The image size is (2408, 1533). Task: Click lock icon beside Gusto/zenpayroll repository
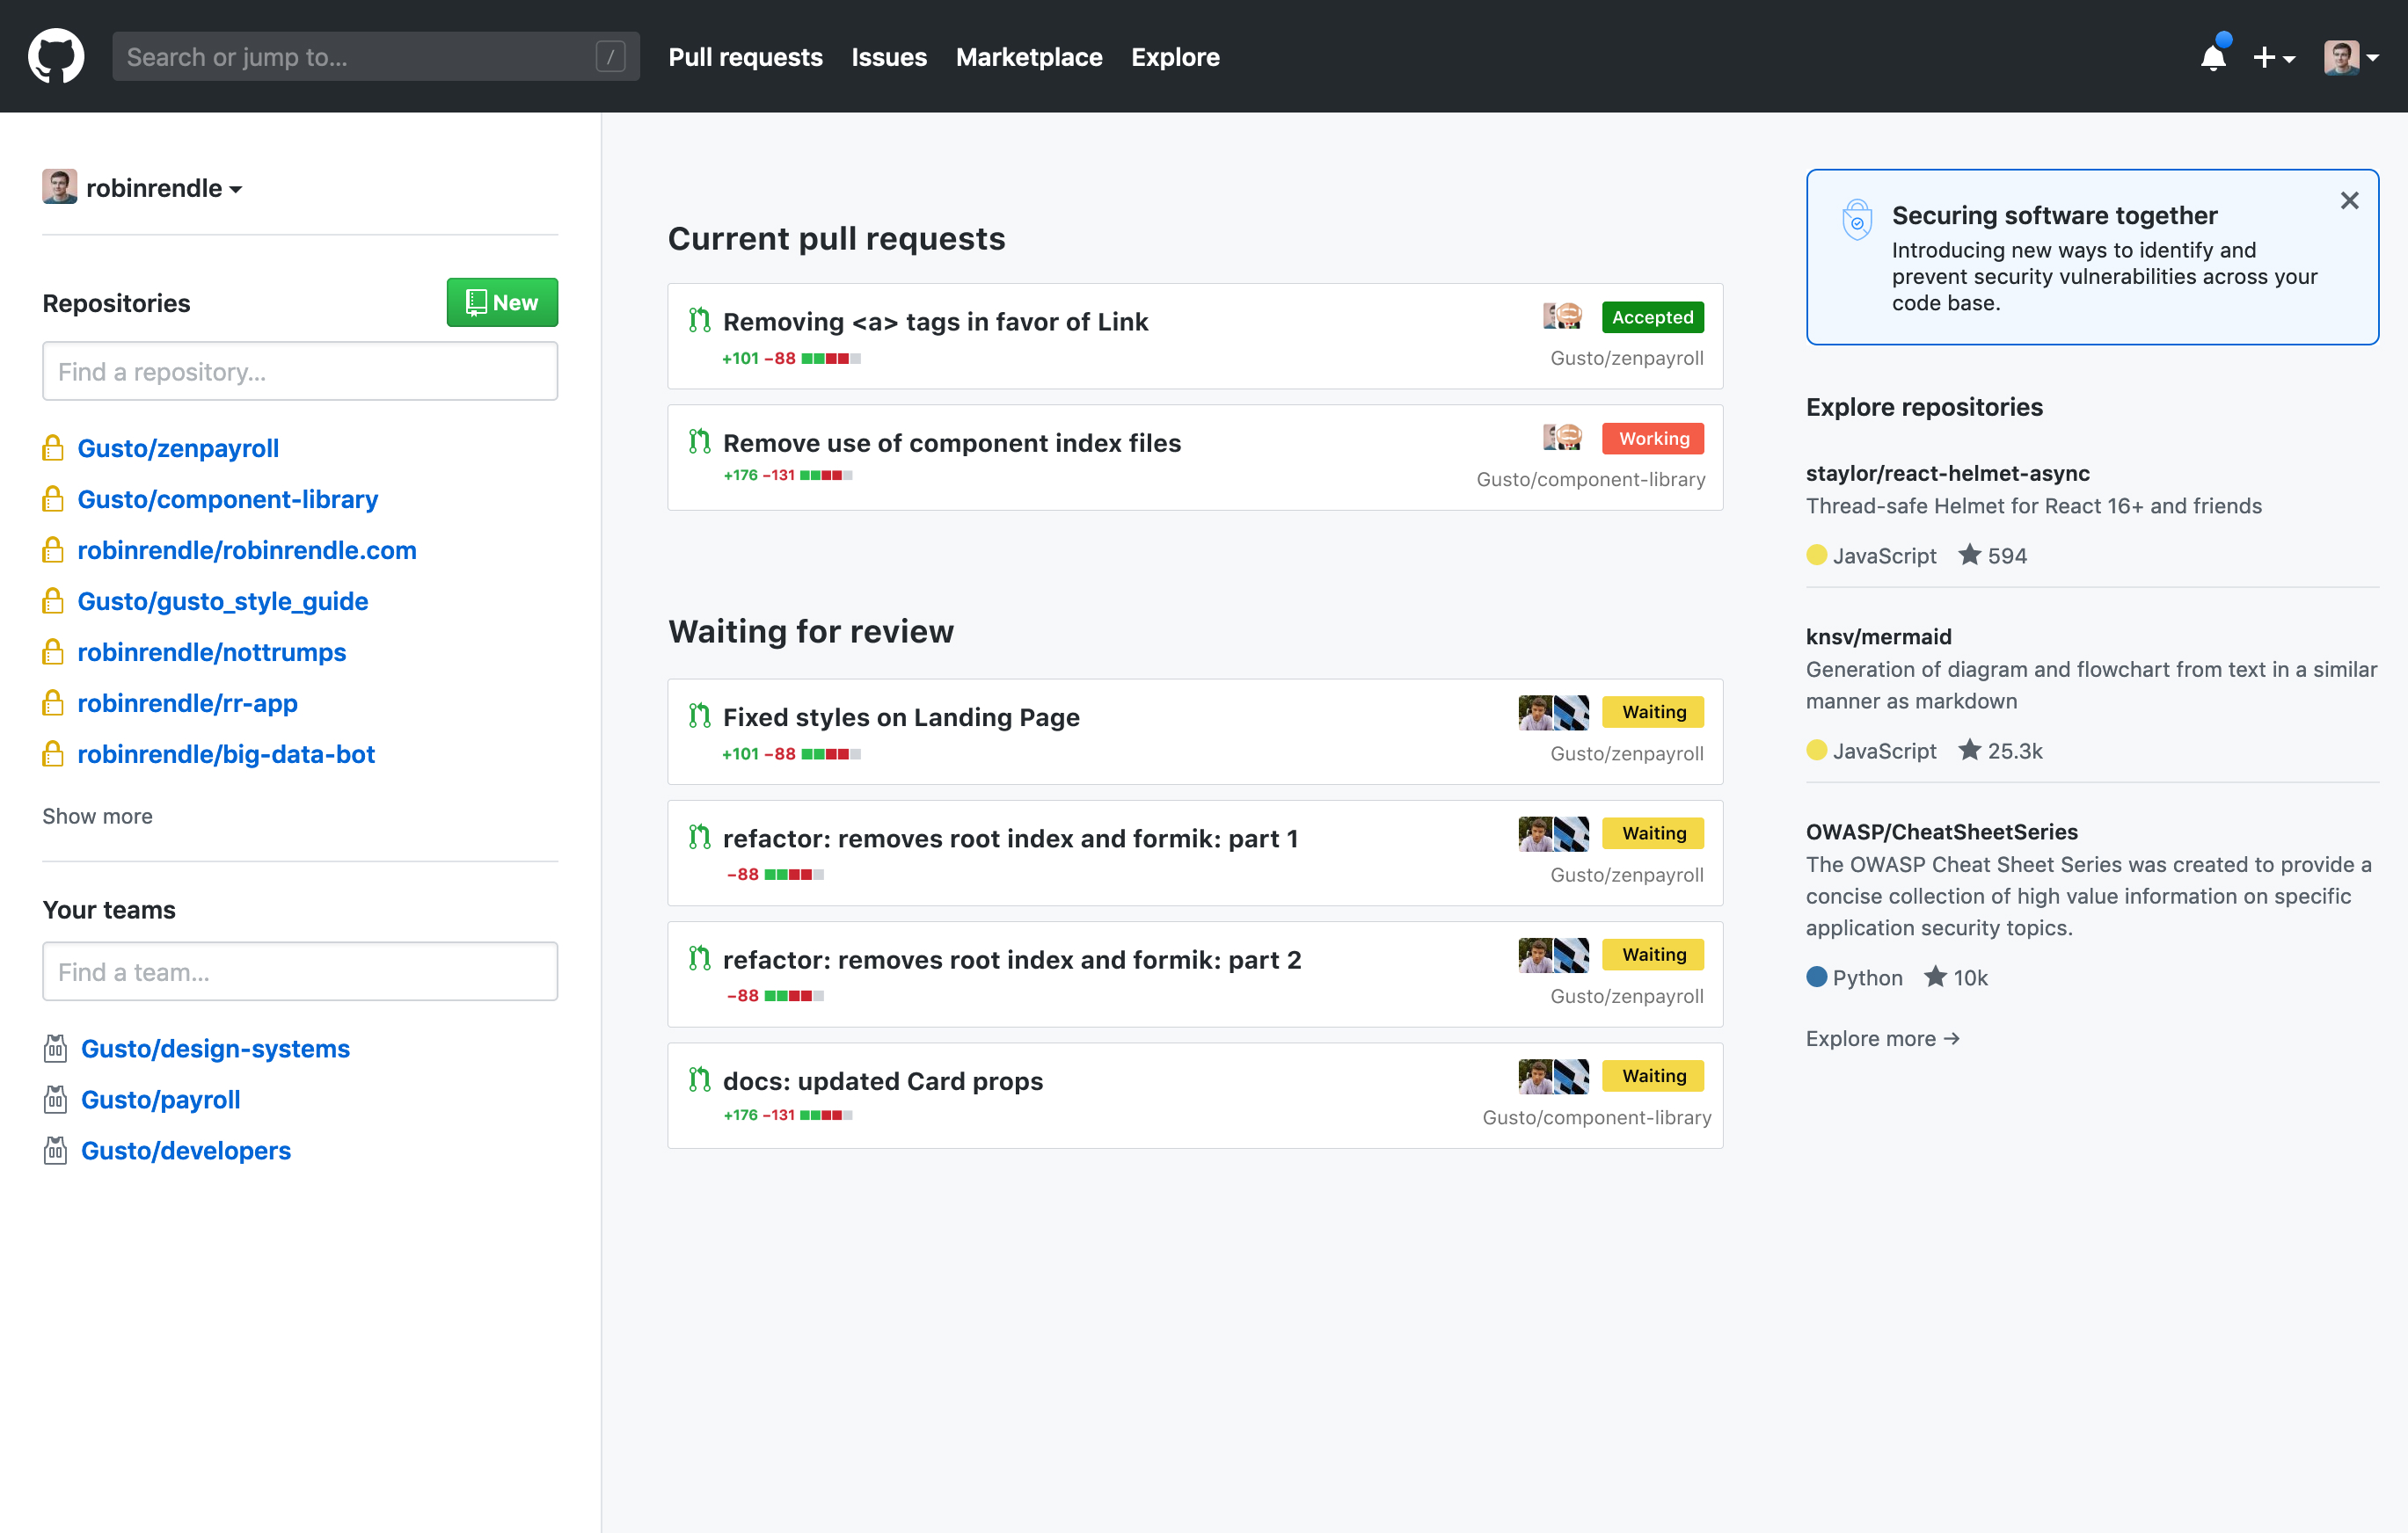click(x=53, y=448)
